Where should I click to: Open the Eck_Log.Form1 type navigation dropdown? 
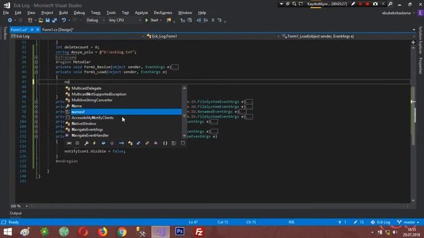click(213, 36)
